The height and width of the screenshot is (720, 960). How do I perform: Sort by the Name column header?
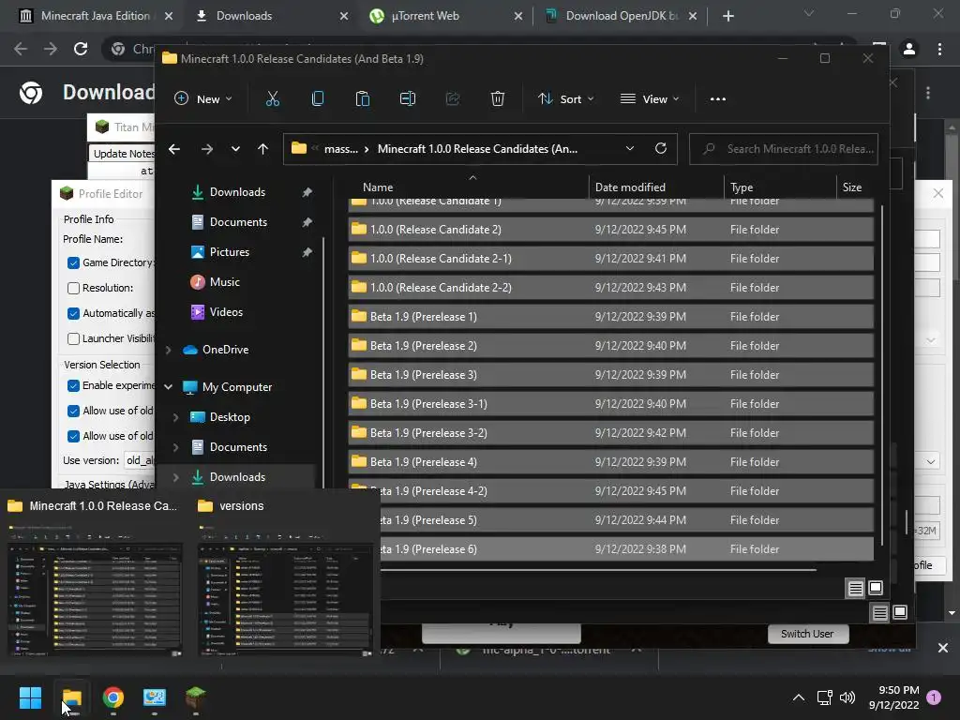[378, 187]
